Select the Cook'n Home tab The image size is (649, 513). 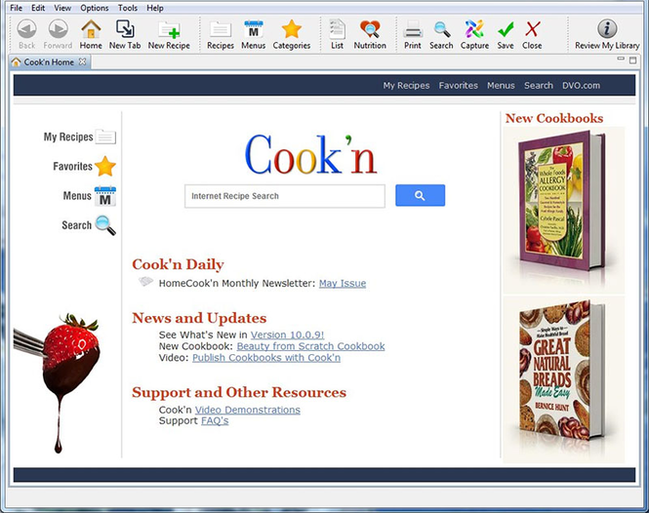click(x=49, y=62)
